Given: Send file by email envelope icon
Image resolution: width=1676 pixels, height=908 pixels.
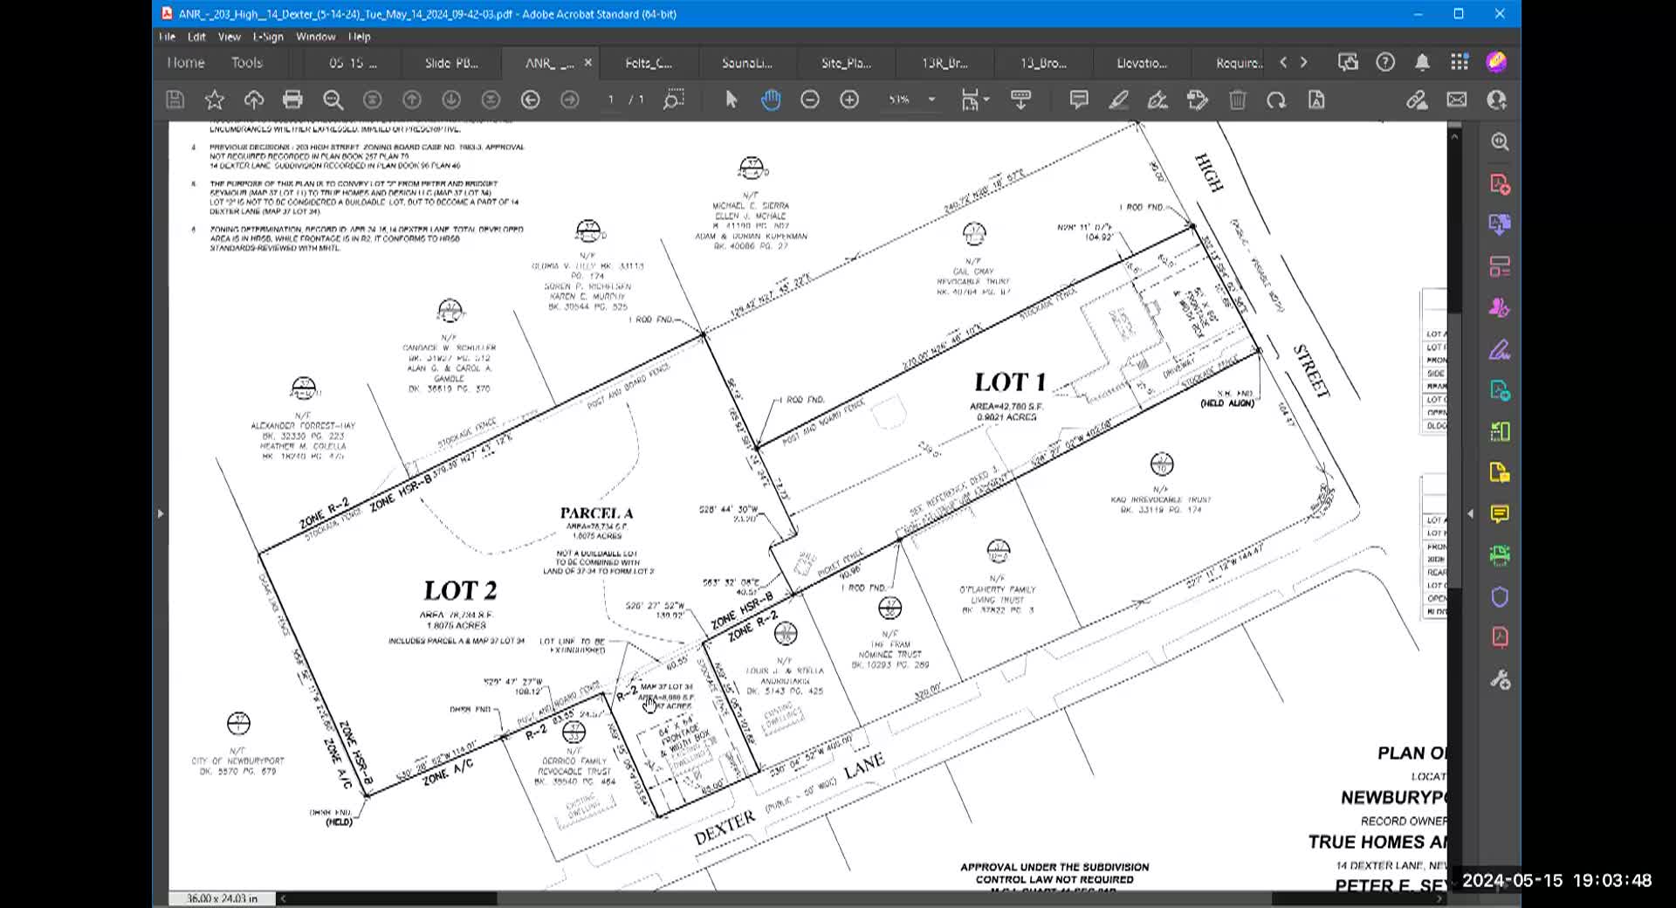Looking at the screenshot, I should [x=1457, y=100].
